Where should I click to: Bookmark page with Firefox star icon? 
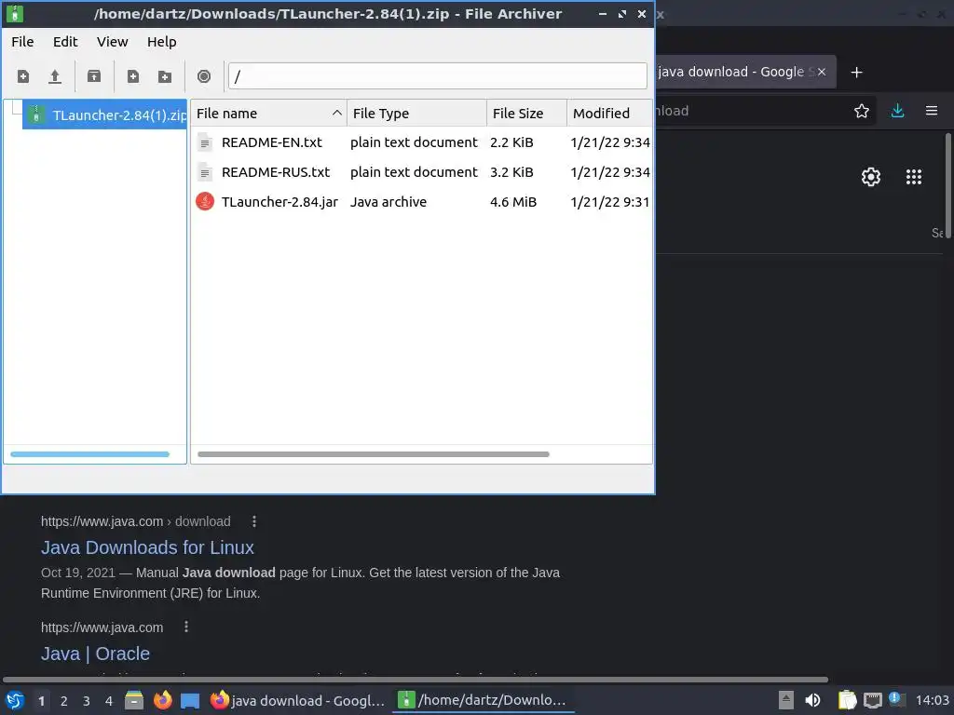[x=862, y=111]
